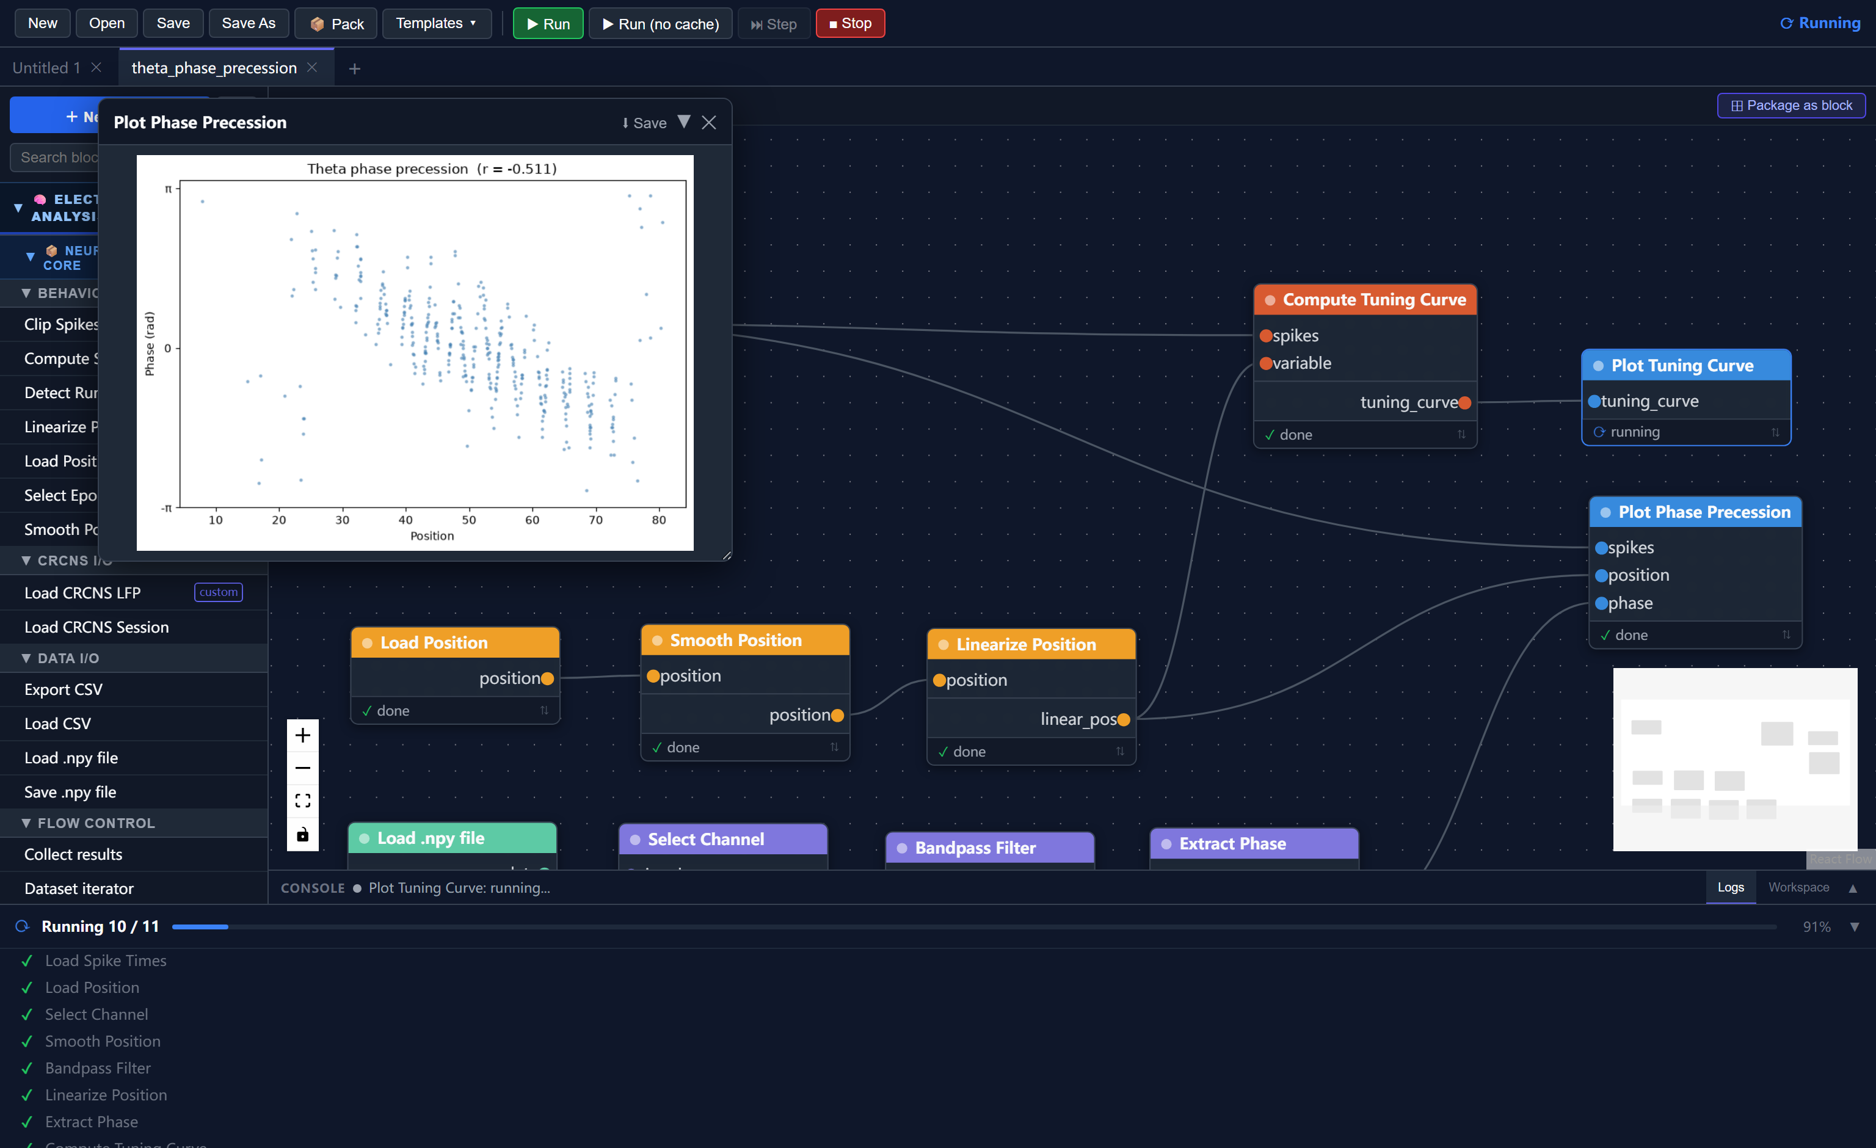Viewport: 1876px width, 1148px height.
Task: Collapse the run progress list
Action: pyautogui.click(x=1855, y=926)
